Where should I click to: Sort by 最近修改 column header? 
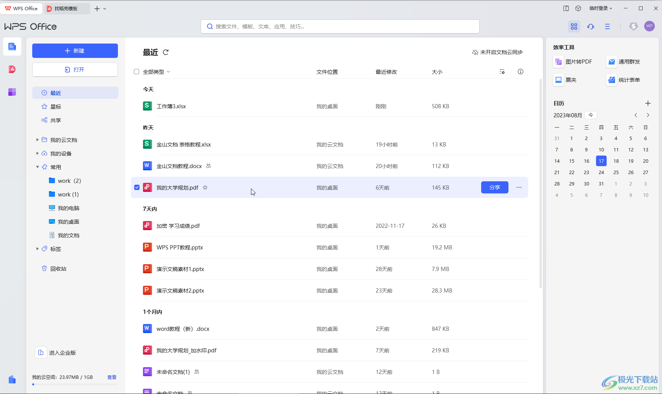386,72
